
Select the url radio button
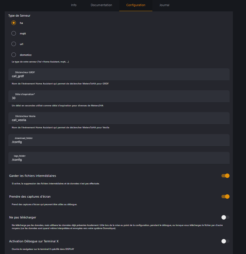[x=14, y=44]
